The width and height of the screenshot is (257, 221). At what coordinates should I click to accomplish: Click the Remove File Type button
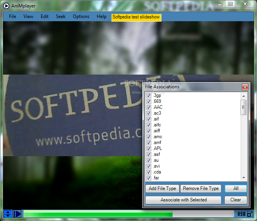click(x=201, y=188)
